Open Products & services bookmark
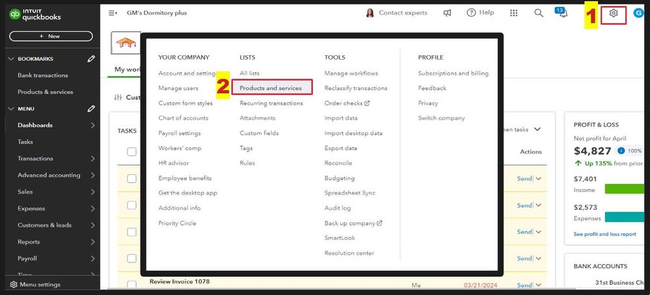650x295 pixels. (x=45, y=92)
